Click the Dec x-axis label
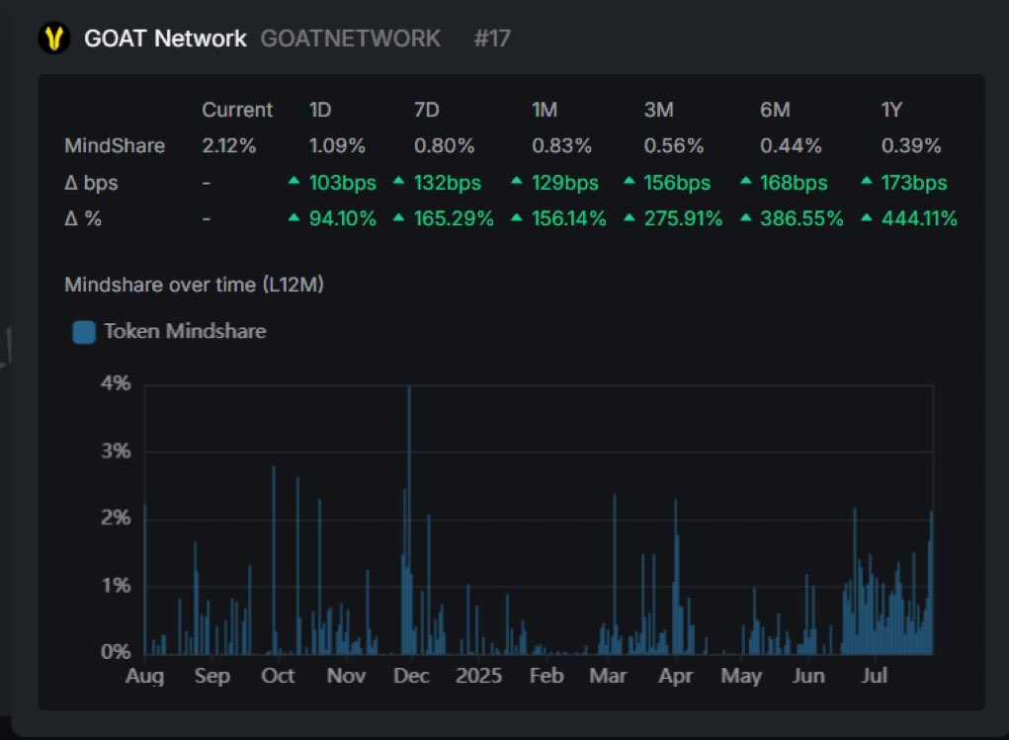This screenshot has height=740, width=1009. [411, 676]
